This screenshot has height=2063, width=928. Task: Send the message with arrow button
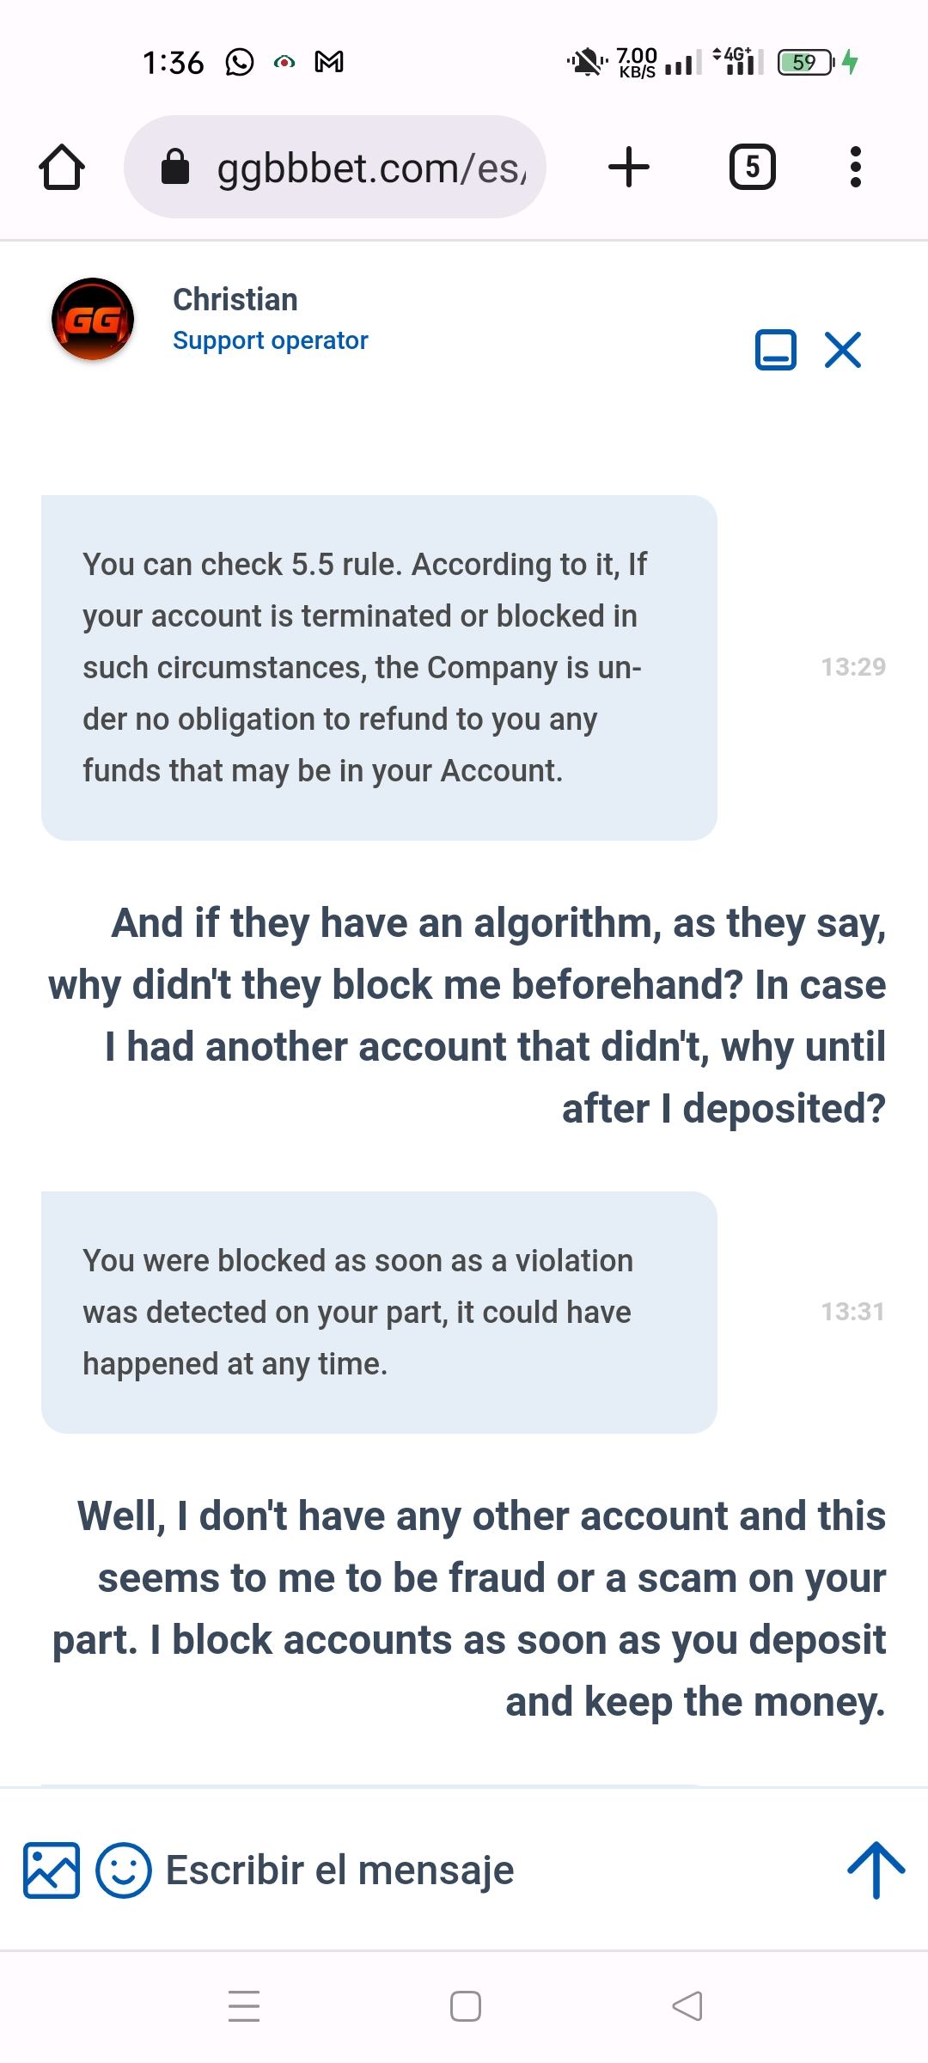pos(876,1870)
